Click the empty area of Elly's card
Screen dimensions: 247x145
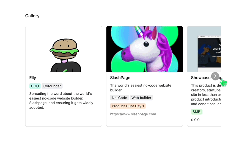click(64, 118)
